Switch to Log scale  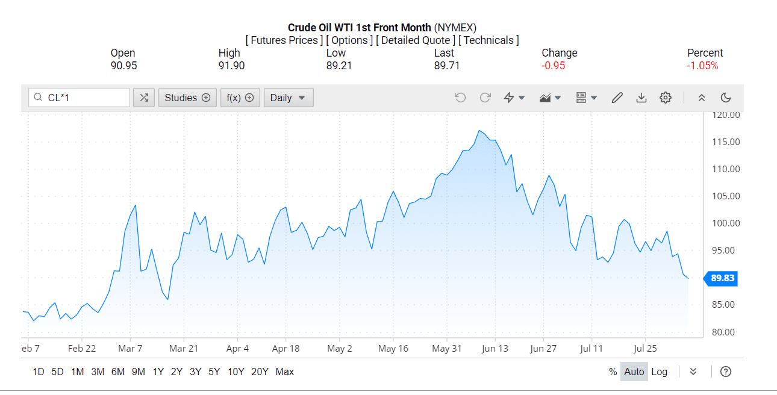click(x=660, y=372)
